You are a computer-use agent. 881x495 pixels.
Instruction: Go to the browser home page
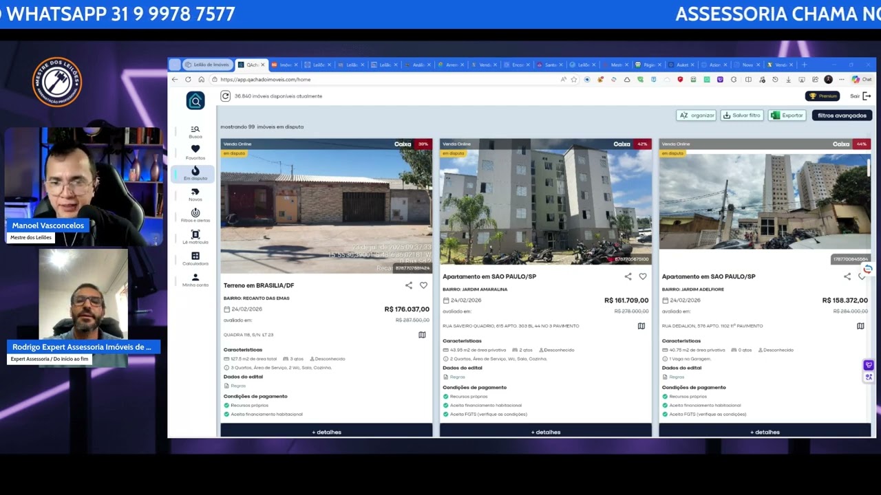tap(201, 80)
